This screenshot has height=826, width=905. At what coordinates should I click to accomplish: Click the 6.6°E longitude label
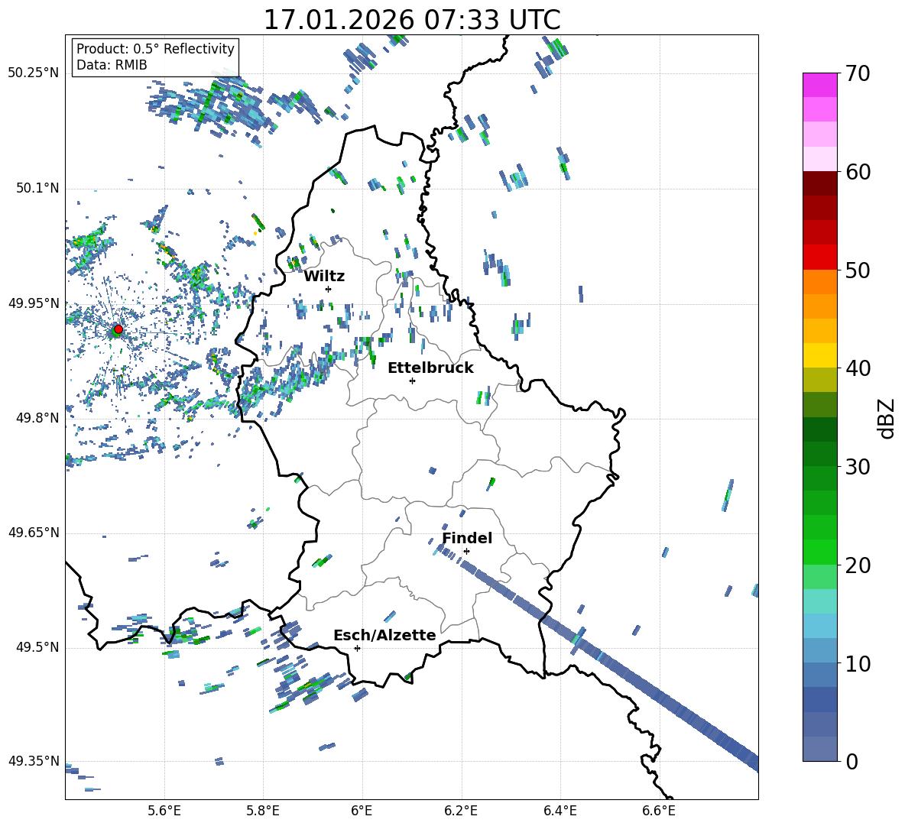coord(659,811)
